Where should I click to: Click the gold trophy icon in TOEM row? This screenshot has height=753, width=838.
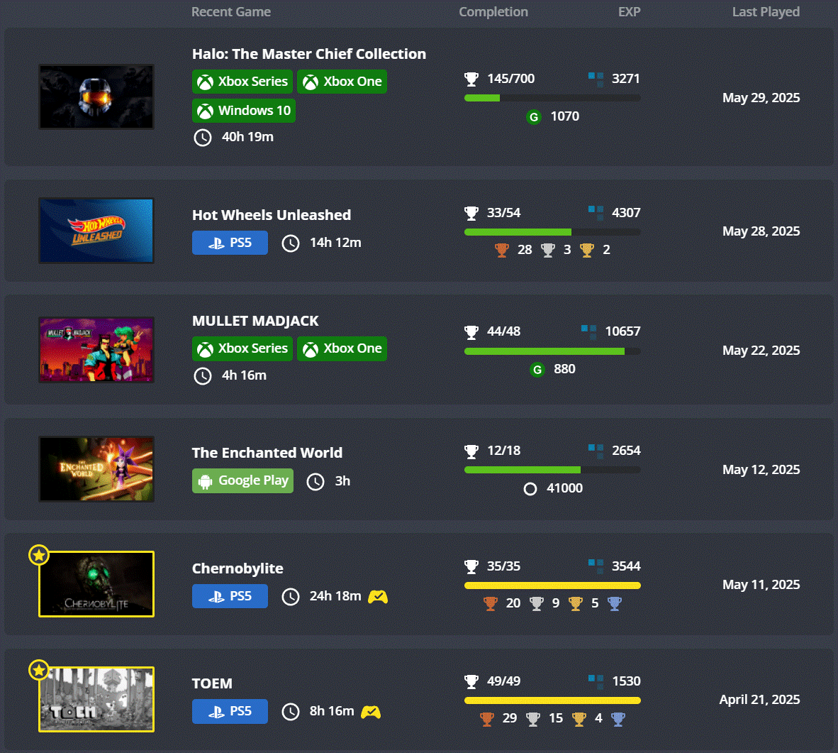point(579,719)
